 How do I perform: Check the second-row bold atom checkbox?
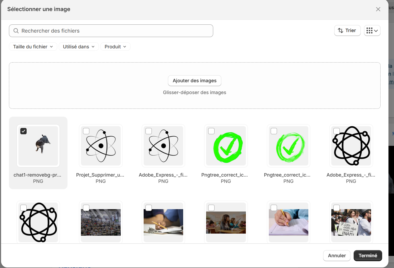(x=23, y=208)
